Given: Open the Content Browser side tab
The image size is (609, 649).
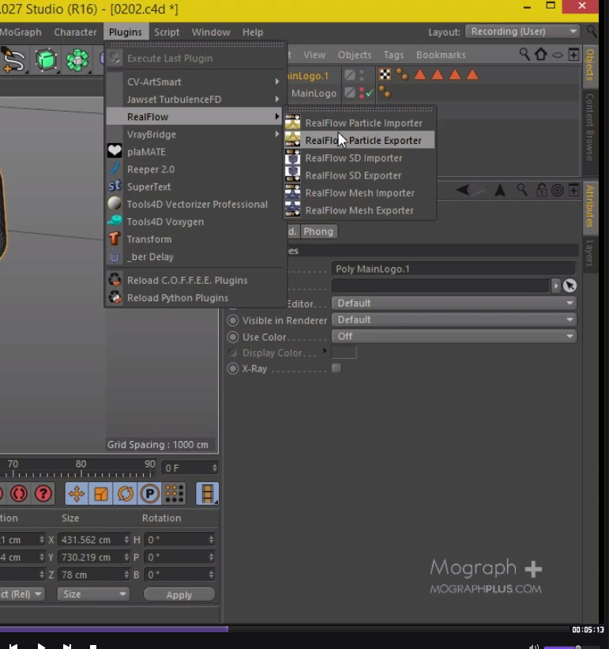Looking at the screenshot, I should point(589,127).
